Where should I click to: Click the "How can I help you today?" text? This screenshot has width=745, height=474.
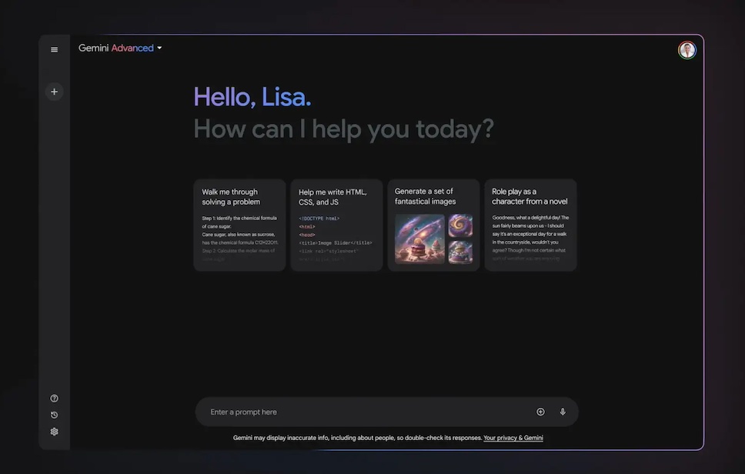point(343,129)
